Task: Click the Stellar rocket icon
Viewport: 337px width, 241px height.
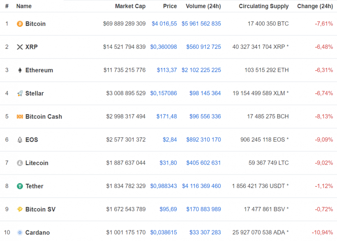Action: [x=19, y=93]
